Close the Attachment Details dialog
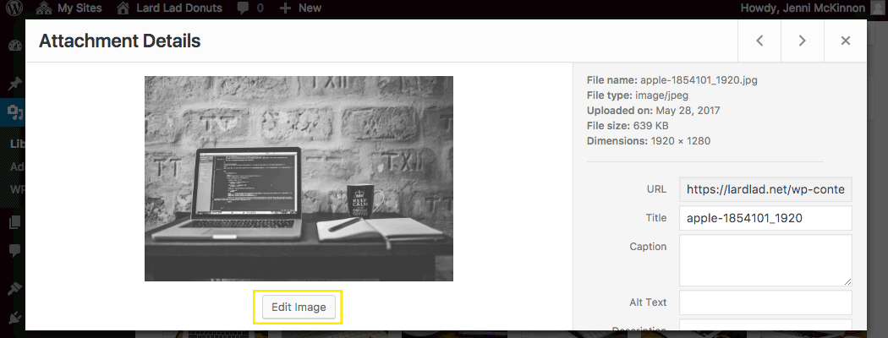Screen dimensions: 888x338 (x=846, y=41)
